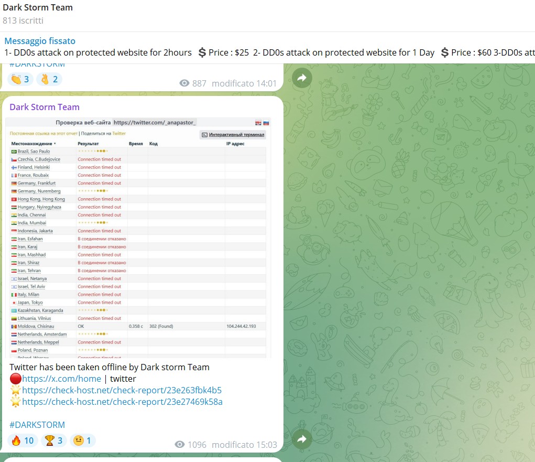Click the 1096 views eye icon
Image resolution: width=535 pixels, height=462 pixels.
(x=180, y=445)
